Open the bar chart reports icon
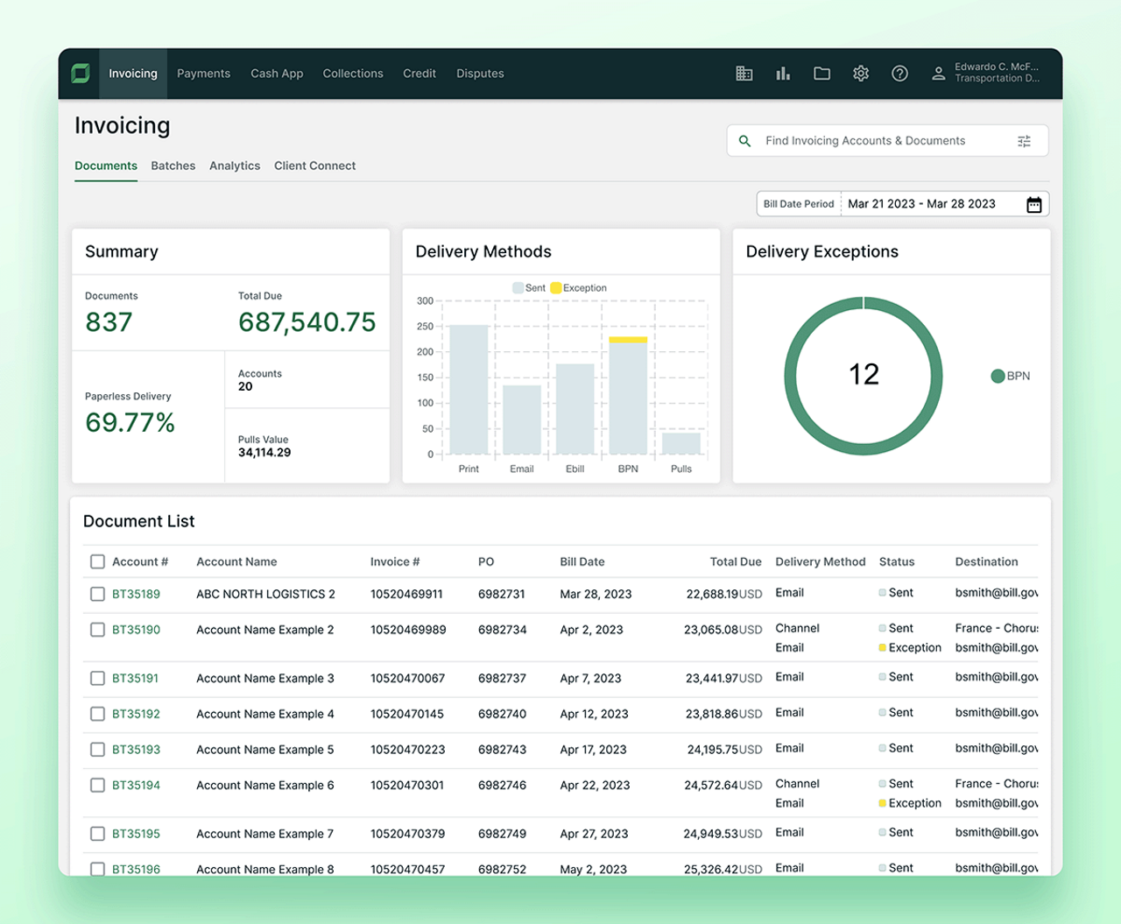 point(783,74)
